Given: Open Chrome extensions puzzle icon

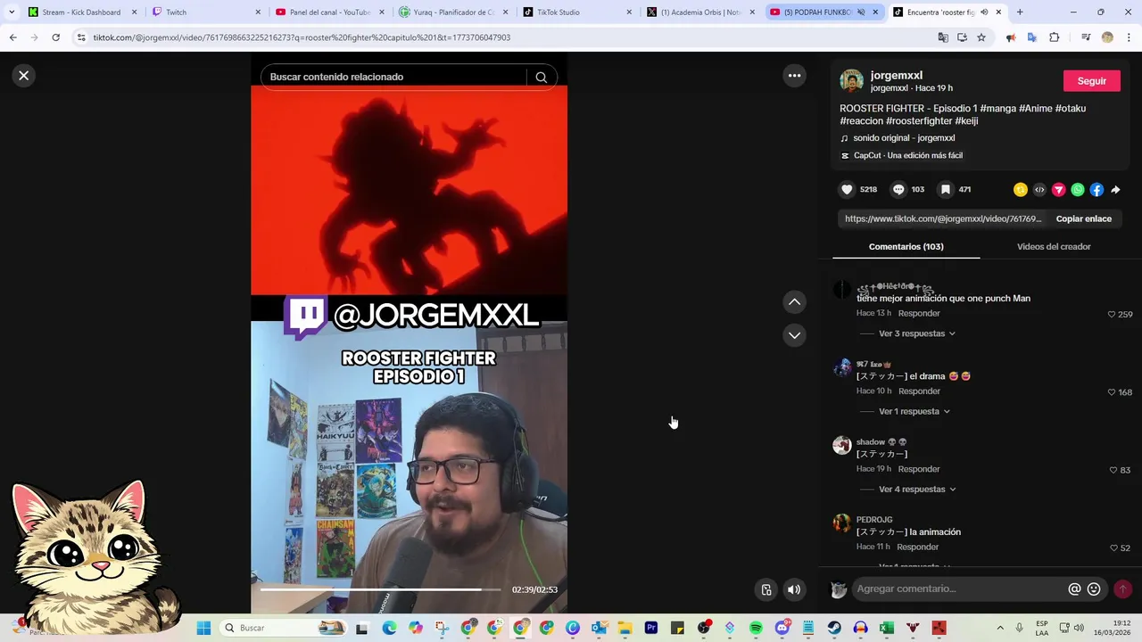Looking at the screenshot, I should coord(1054,37).
